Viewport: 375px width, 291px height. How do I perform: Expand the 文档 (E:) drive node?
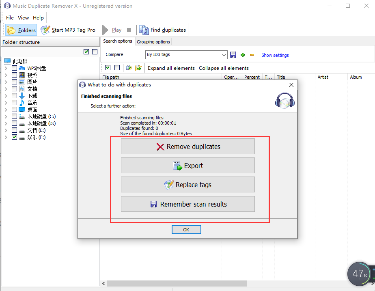coord(6,130)
